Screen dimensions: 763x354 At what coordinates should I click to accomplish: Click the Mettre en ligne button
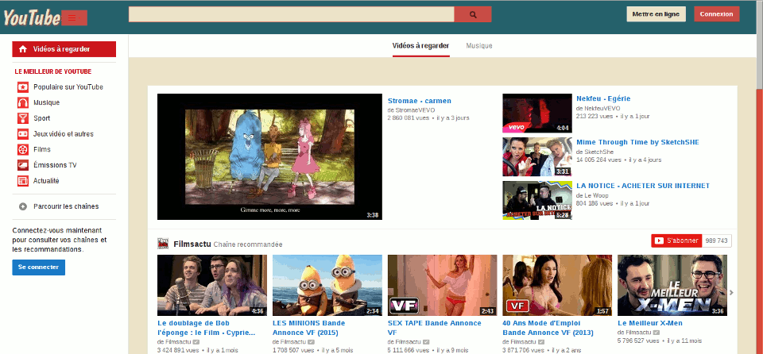coord(656,14)
